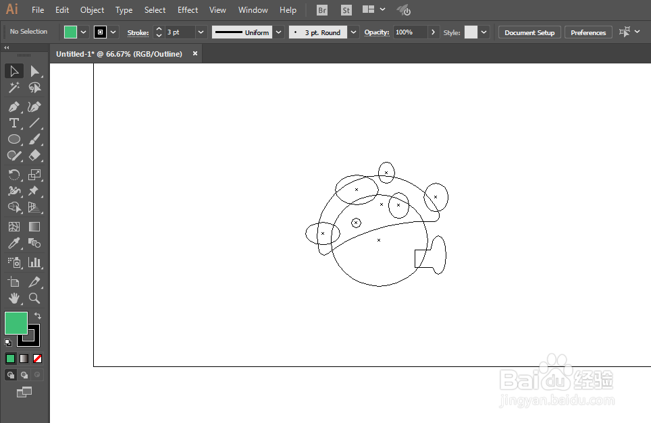The width and height of the screenshot is (651, 423).
Task: Choose the Slice tool
Action: pyautogui.click(x=35, y=282)
